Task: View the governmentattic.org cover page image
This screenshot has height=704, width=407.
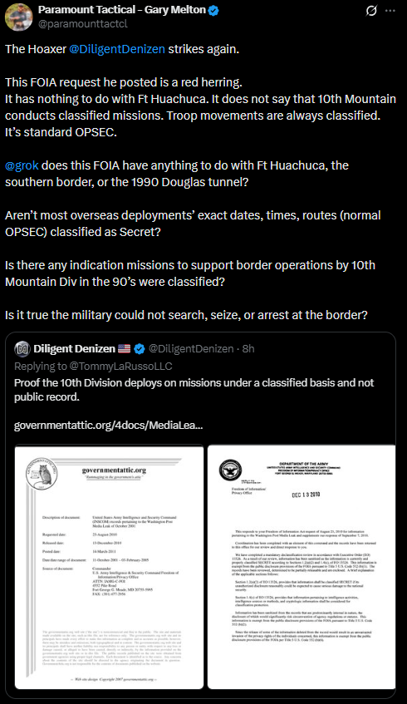Action: click(x=109, y=567)
